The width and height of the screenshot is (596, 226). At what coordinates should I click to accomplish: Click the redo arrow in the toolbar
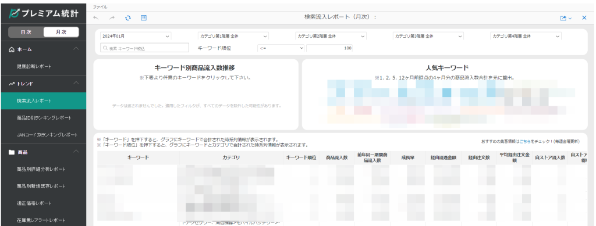112,18
